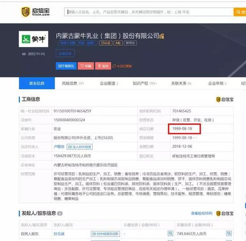Click the 法人对外投资 tag button
This screenshot has height=241, width=246.
tap(80, 147)
